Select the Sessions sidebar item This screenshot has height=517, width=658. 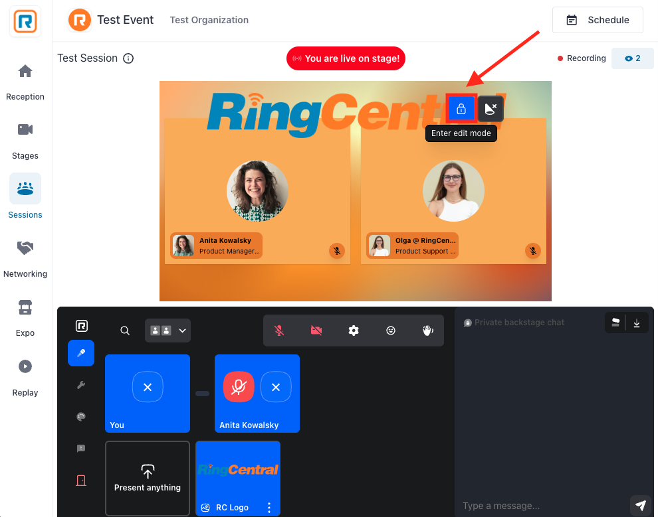25,196
